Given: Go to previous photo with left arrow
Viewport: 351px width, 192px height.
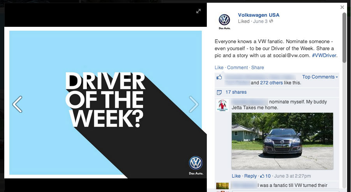Looking at the screenshot, I should 17,104.
